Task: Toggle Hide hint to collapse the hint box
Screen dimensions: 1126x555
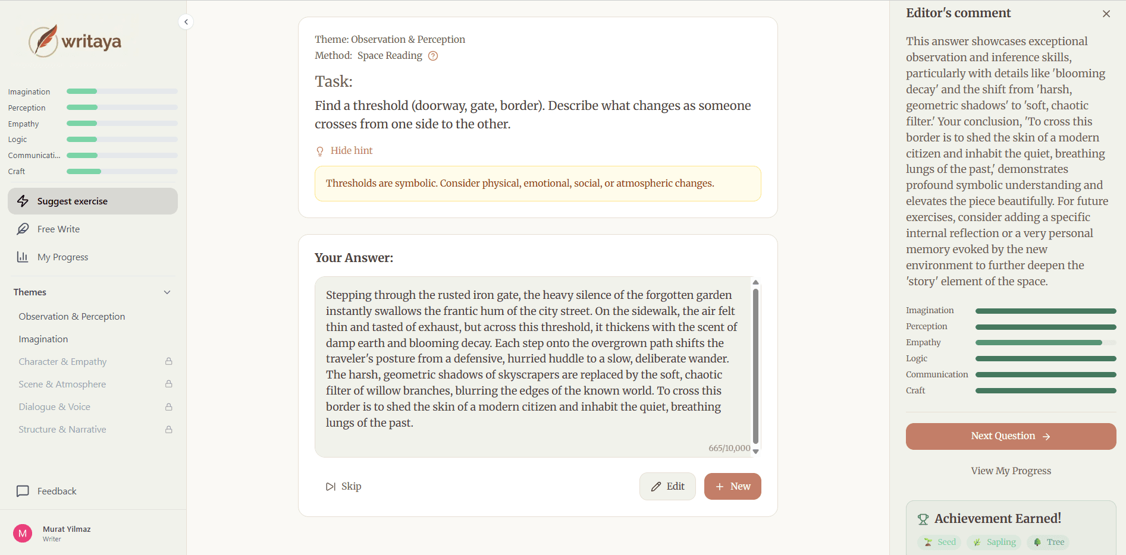Action: tap(351, 150)
